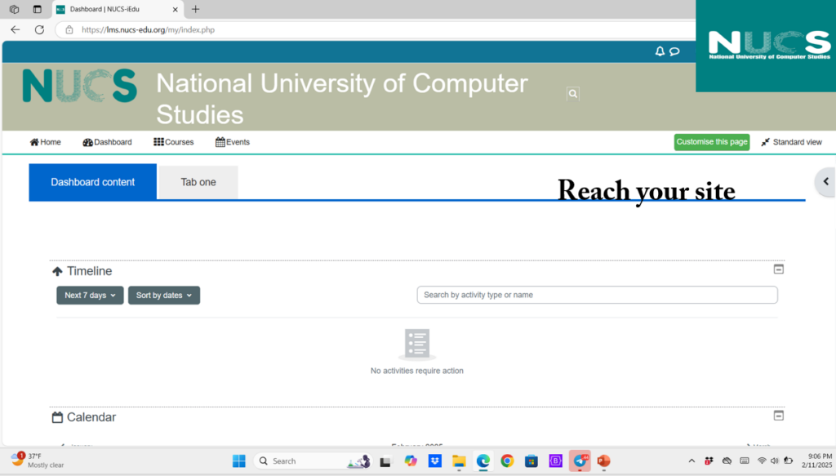
Task: Open the Sort by dates dropdown
Action: [164, 296]
